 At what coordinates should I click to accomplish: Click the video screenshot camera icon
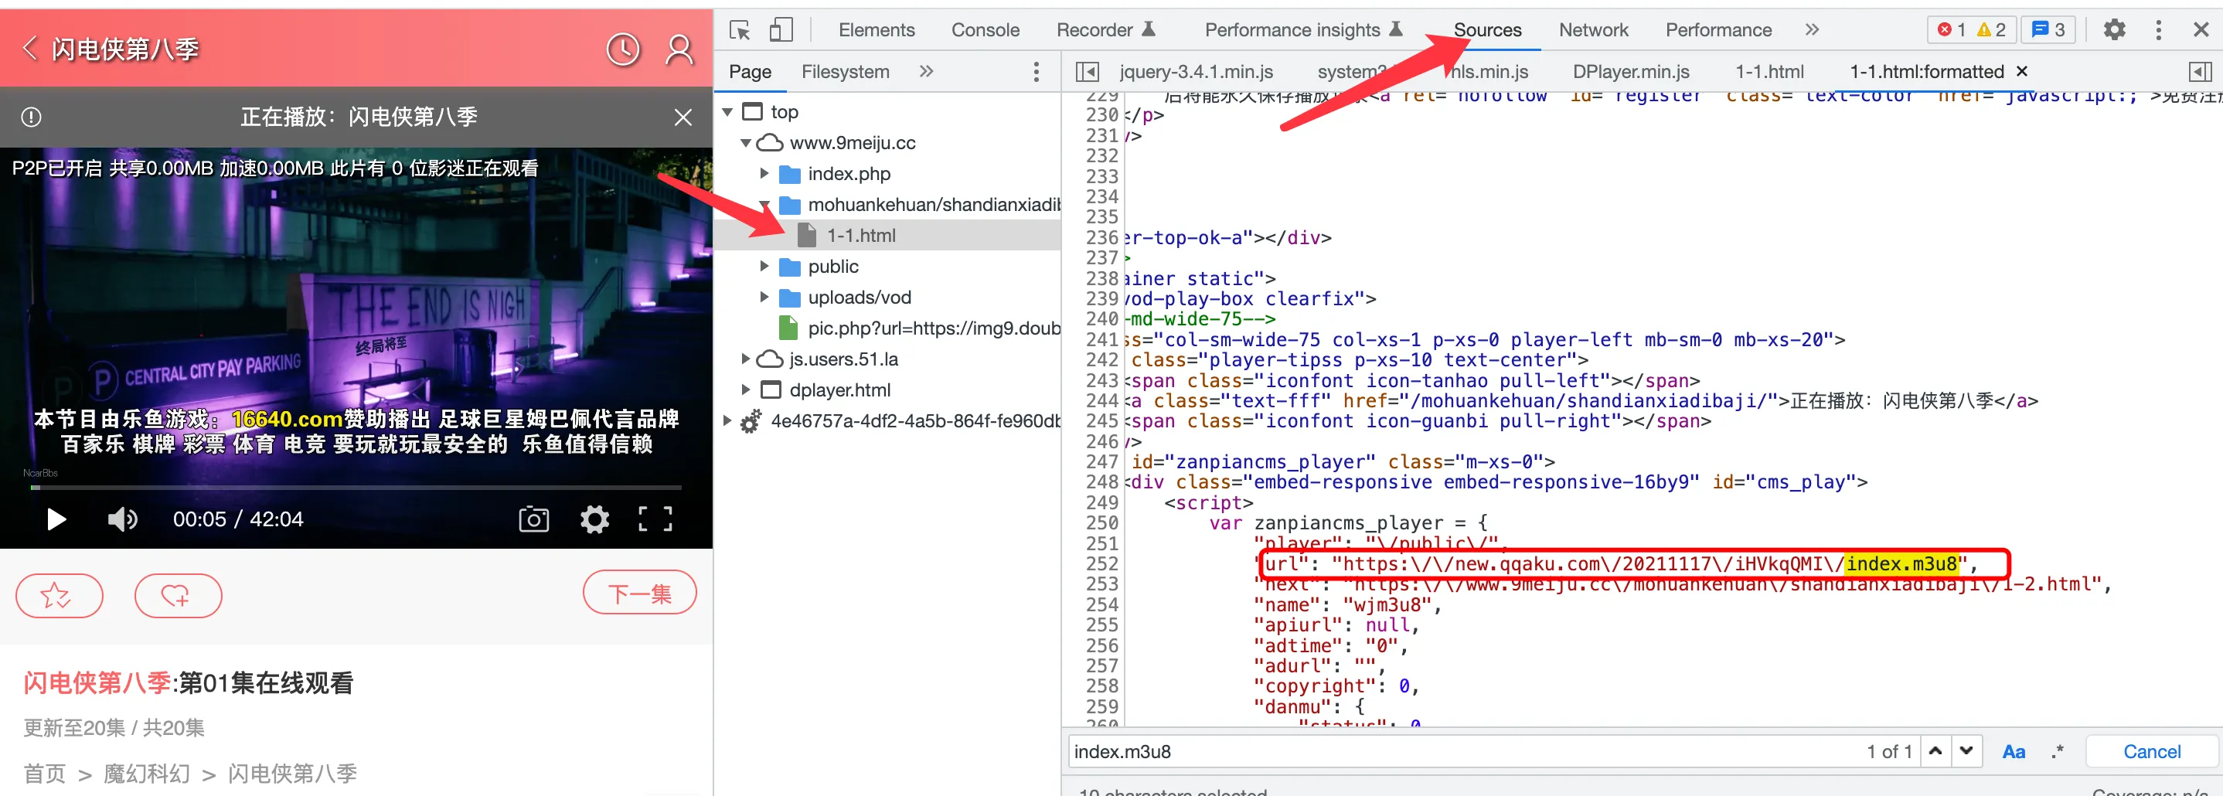[x=533, y=519]
